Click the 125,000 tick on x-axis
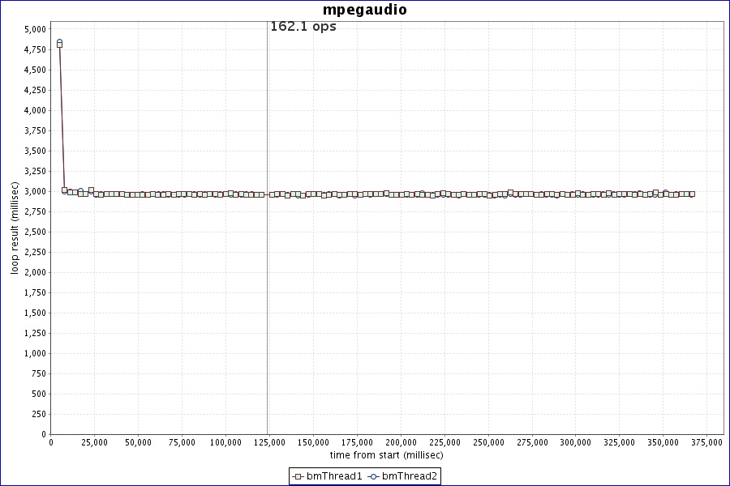Screen dimensions: 730x486 click(269, 442)
